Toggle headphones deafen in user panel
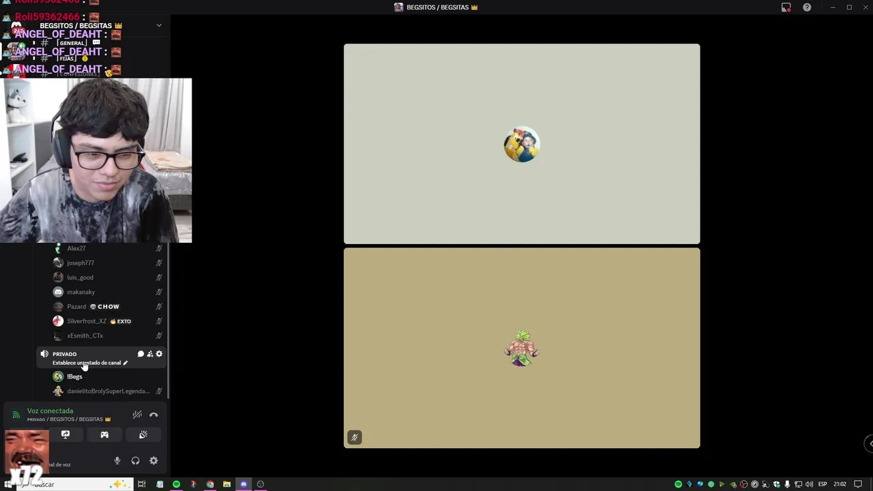Viewport: 873px width, 491px height. [x=135, y=461]
